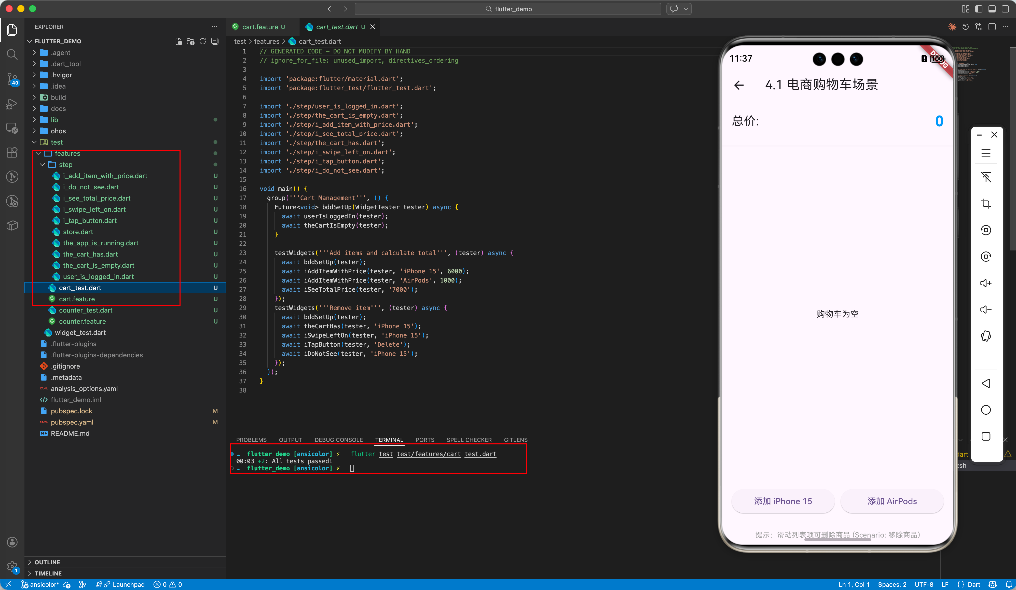Click the flutter_demo command center search field
1016x590 pixels.
point(507,9)
